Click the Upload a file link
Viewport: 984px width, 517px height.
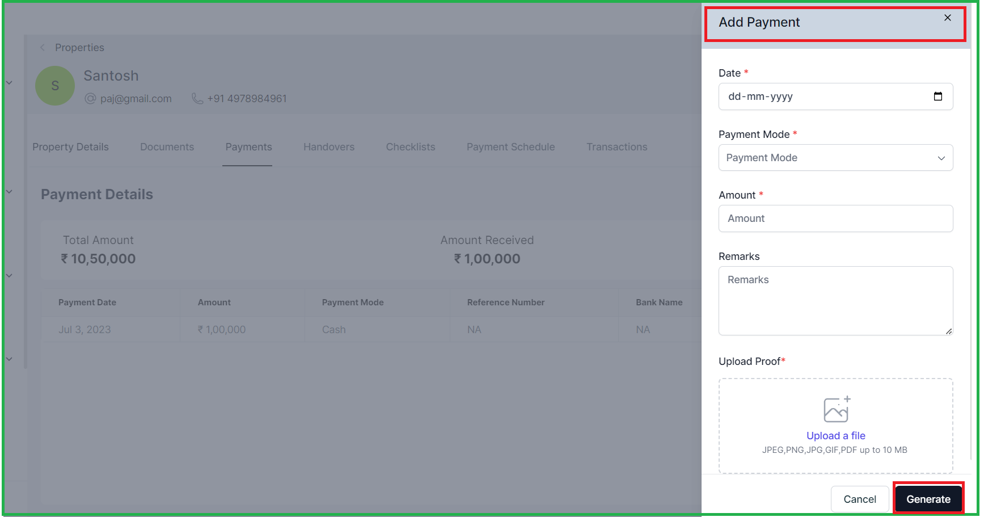(x=835, y=436)
